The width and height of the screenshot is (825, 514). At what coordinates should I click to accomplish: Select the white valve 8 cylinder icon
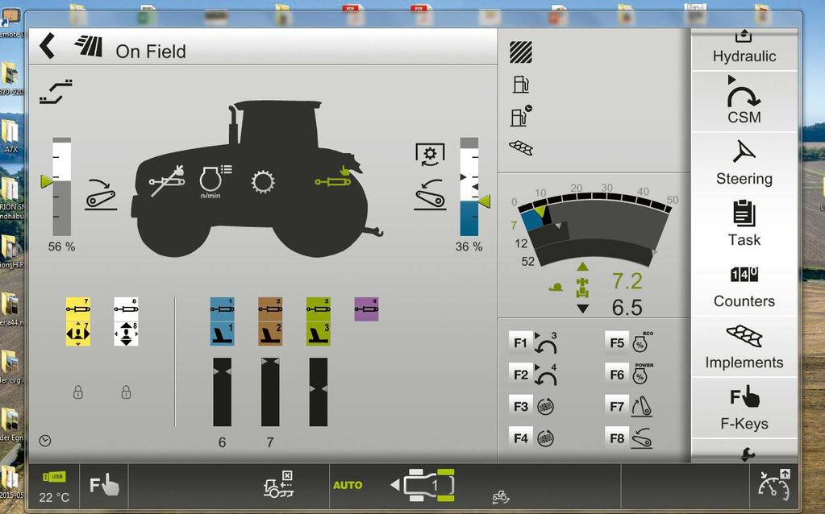pos(127,309)
